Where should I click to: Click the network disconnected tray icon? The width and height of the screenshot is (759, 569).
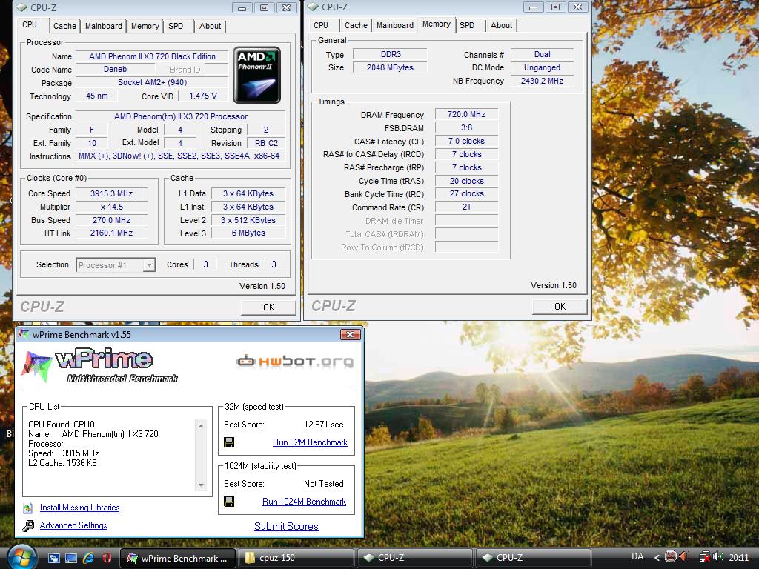tap(704, 557)
